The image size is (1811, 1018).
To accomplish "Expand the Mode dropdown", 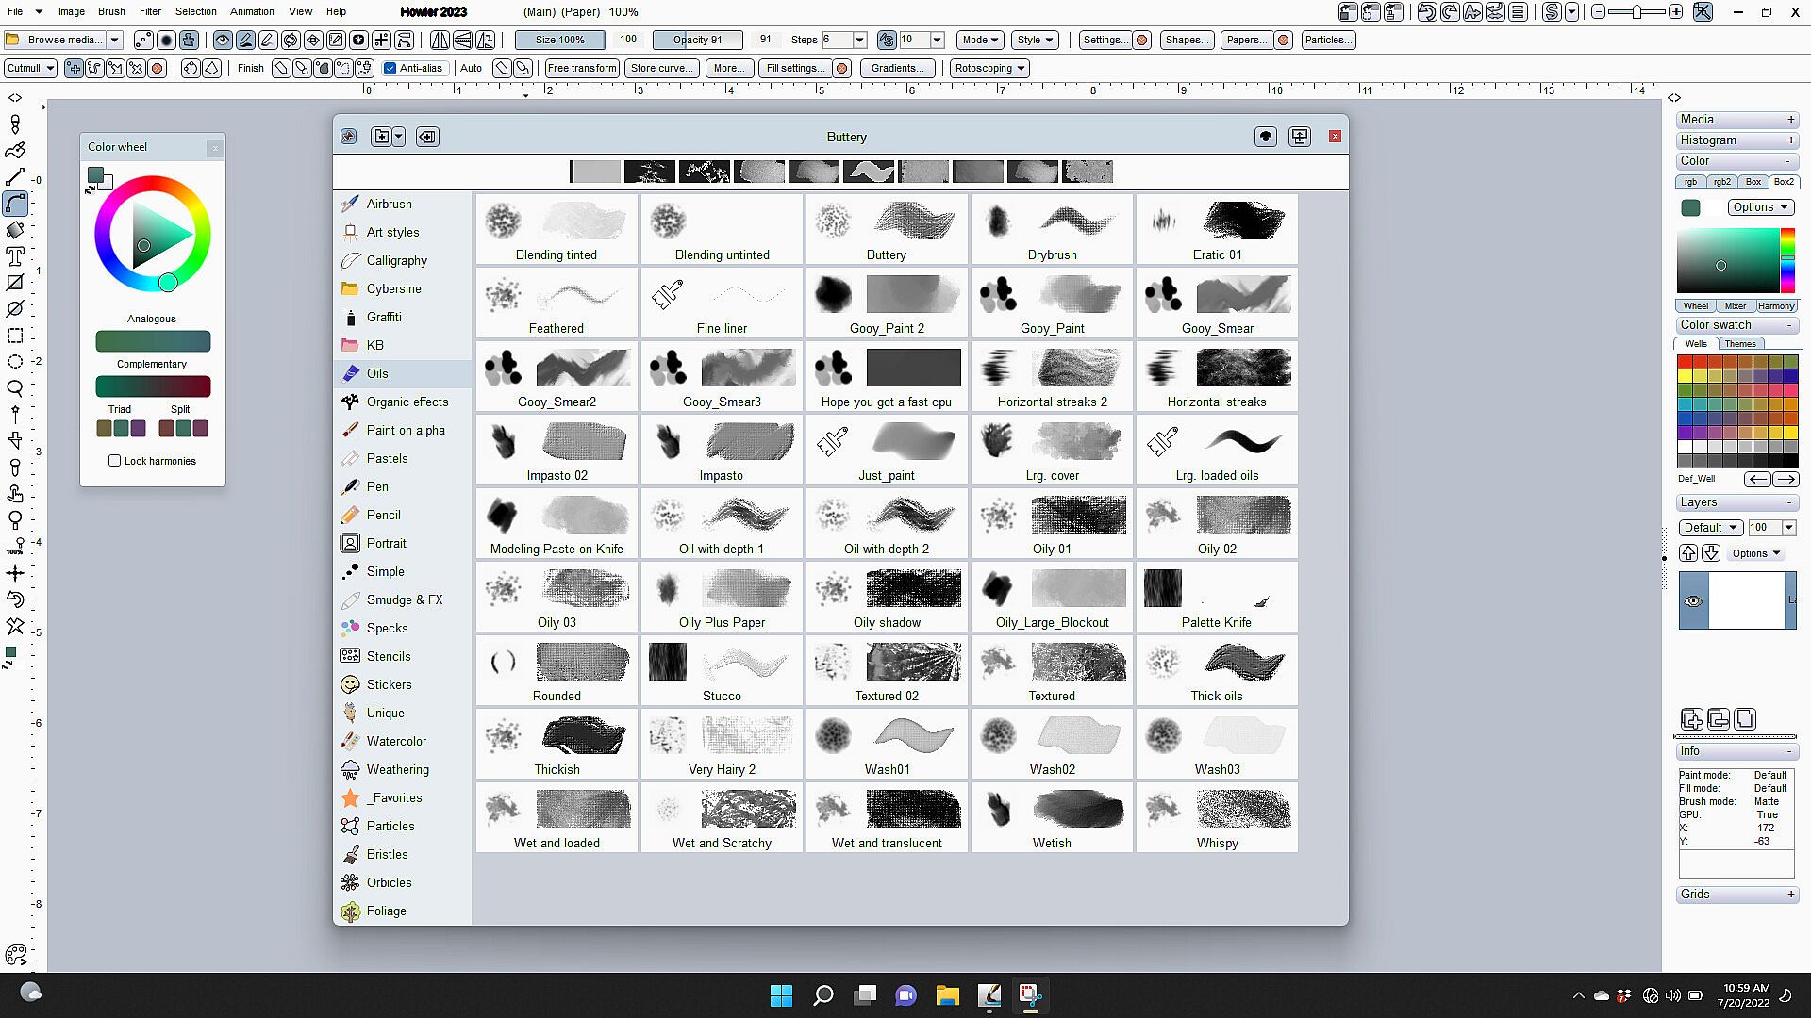I will click(980, 40).
